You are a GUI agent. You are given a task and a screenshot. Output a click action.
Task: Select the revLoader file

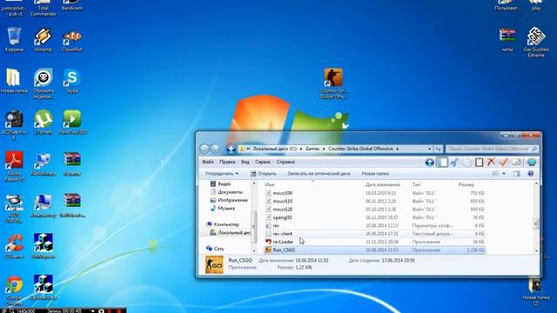pos(374,242)
